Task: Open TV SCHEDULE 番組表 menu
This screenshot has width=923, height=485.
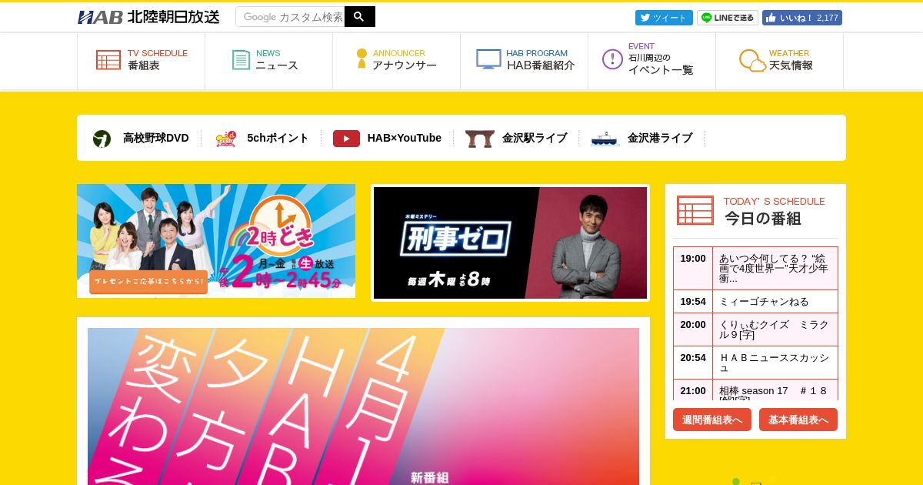Action: pos(142,60)
